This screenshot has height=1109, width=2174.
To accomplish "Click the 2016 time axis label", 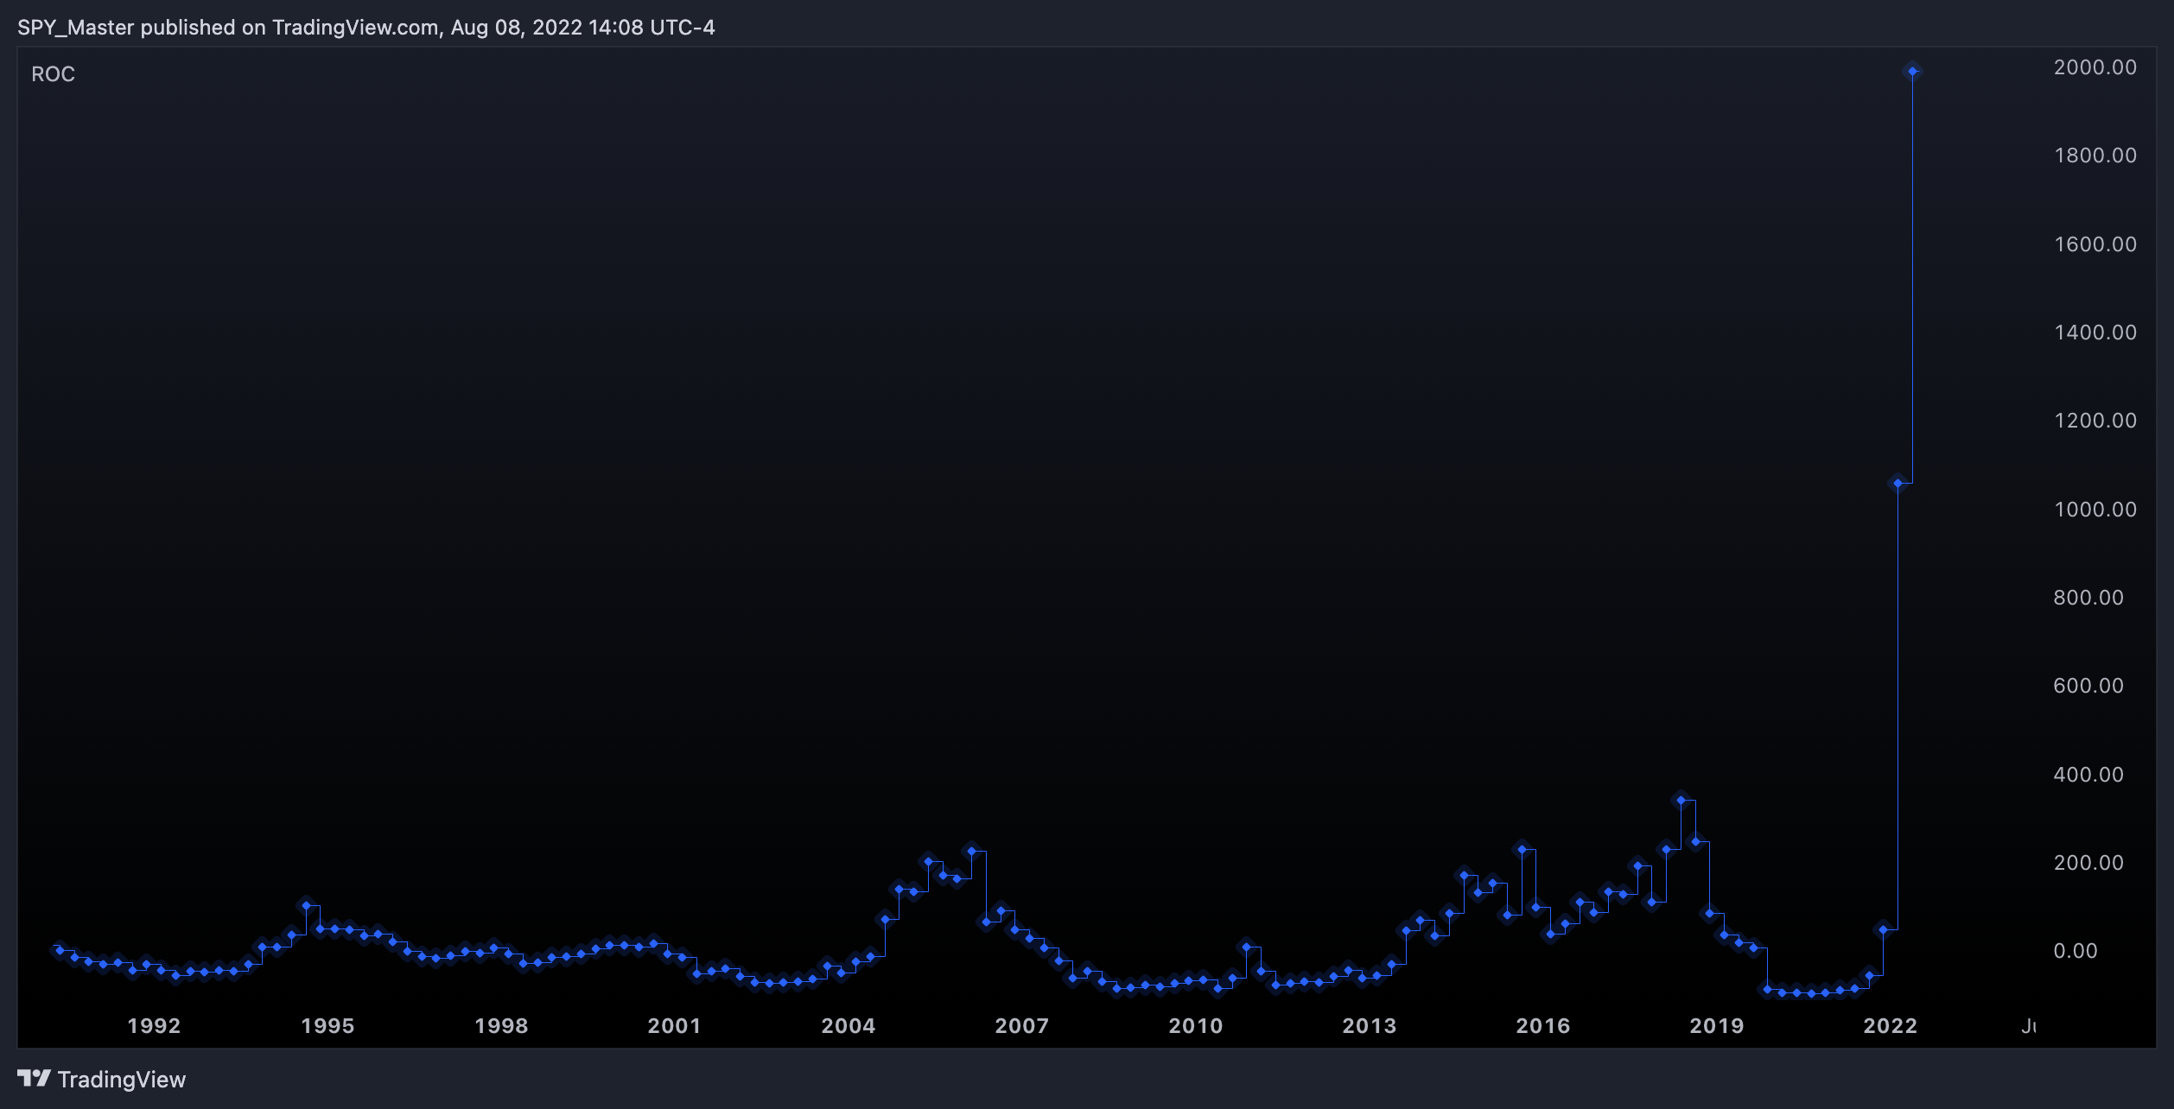I will pos(1542,1026).
